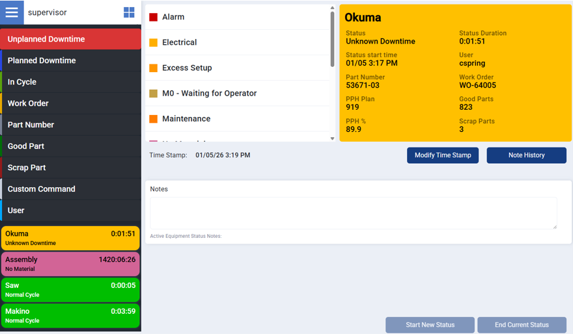Click Status start time 01/05 3:17 PM
This screenshot has width=573, height=334.
(372, 63)
